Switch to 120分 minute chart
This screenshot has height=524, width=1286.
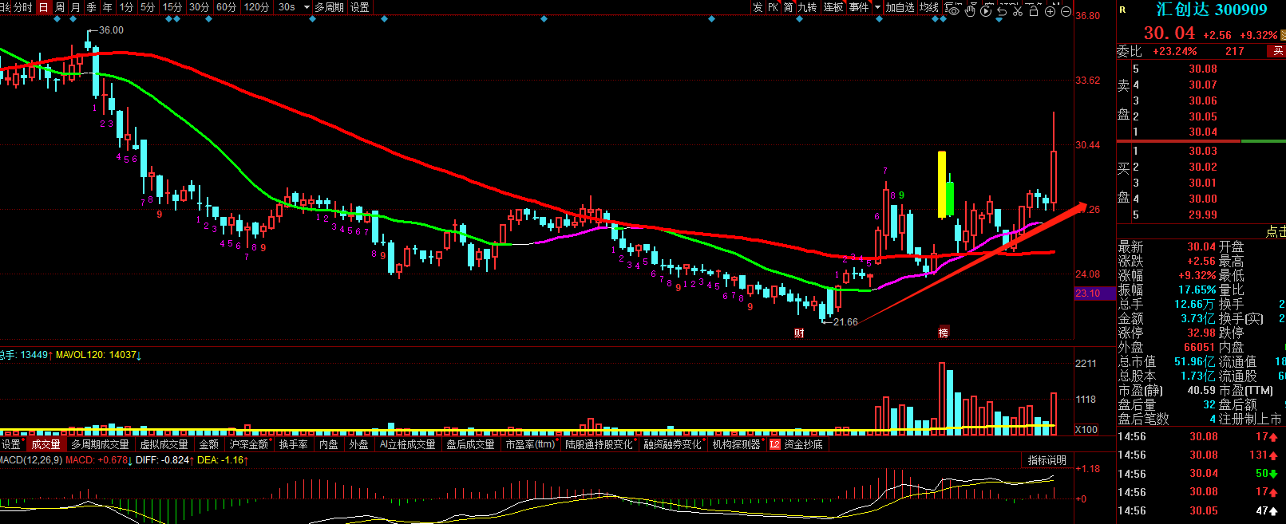coord(256,7)
